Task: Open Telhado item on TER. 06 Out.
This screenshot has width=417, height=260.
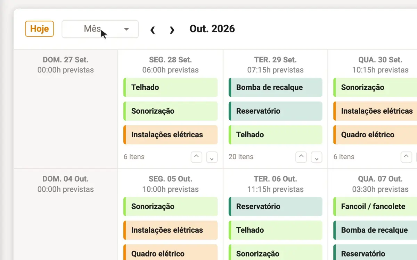Action: 275,230
